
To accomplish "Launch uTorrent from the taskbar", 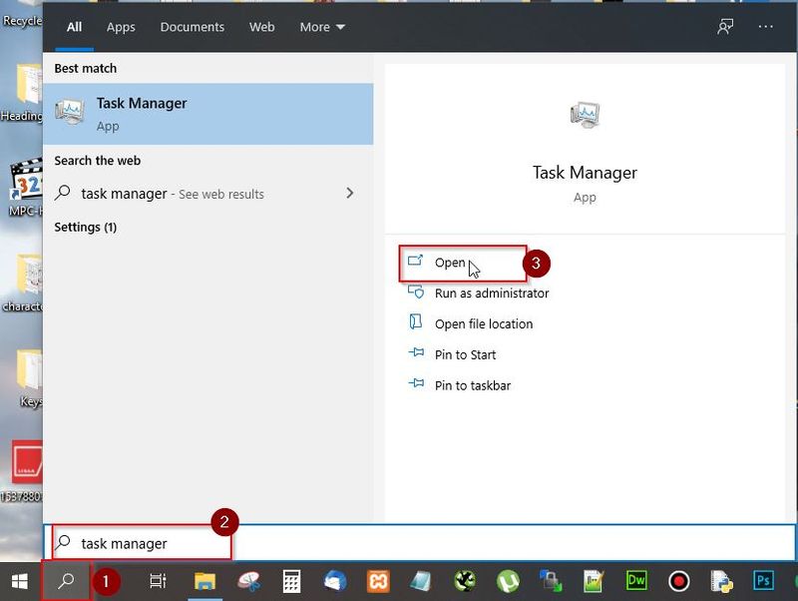I will (x=508, y=581).
